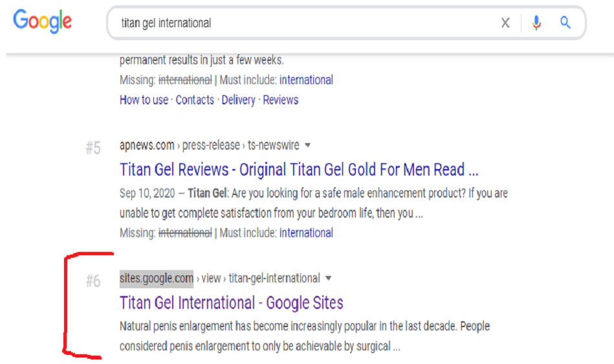Click the #6 result rank number

pyautogui.click(x=93, y=281)
